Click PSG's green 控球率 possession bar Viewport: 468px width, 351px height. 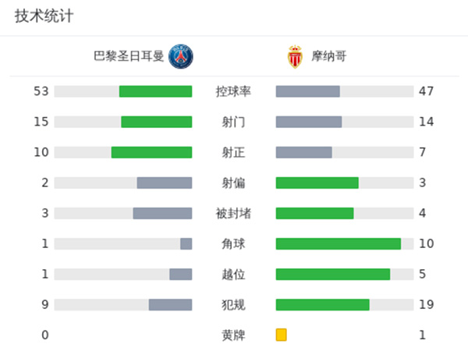(155, 91)
